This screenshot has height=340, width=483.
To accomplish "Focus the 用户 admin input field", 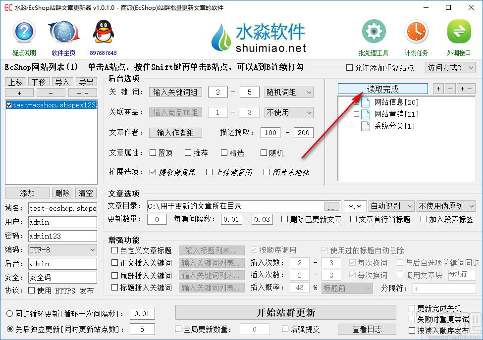I will tap(62, 222).
